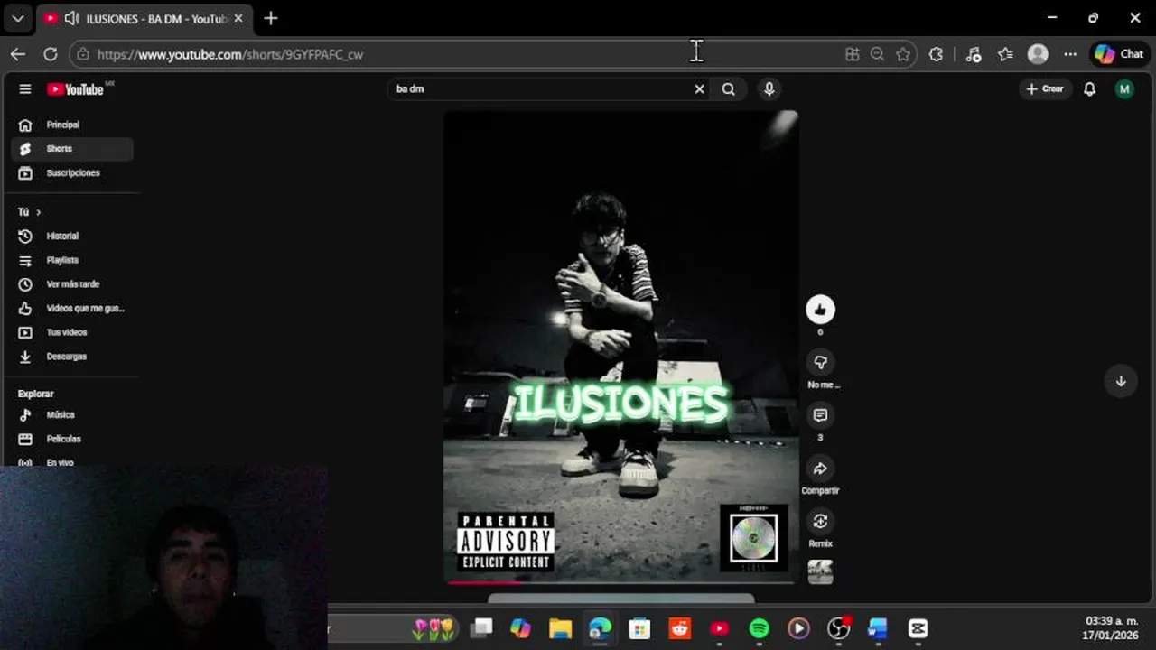Screen dimensions: 1156x650
Task: Open the browser tab list dropdown
Action: click(x=17, y=18)
